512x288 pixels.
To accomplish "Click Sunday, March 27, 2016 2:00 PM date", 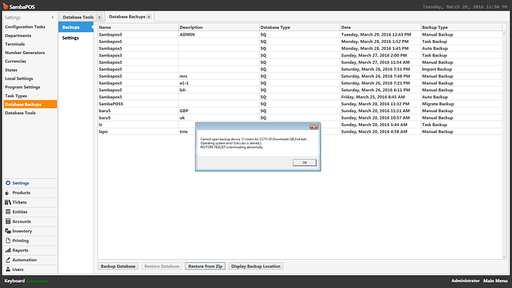I will (x=374, y=56).
